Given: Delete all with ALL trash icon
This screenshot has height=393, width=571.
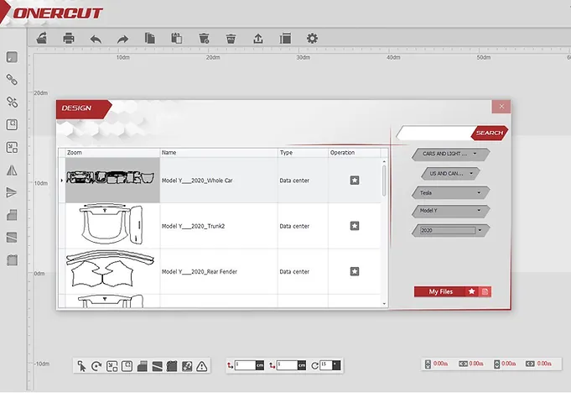Looking at the screenshot, I should [231, 39].
